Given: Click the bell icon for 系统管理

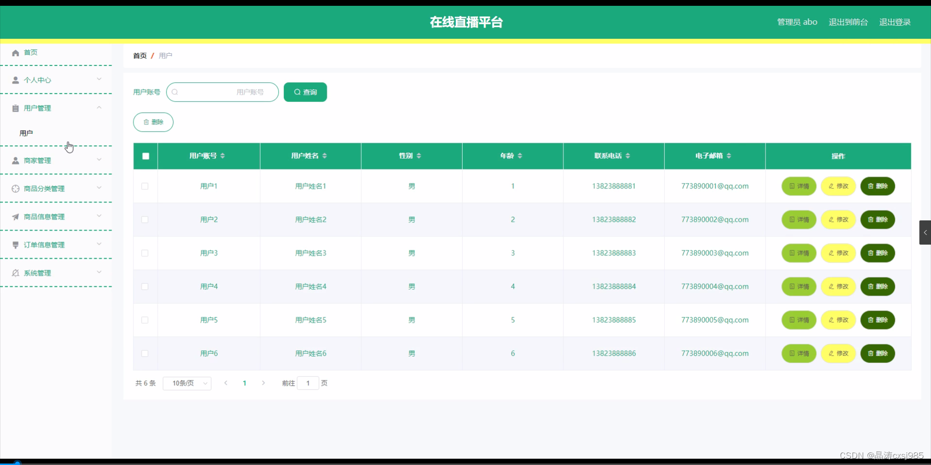Looking at the screenshot, I should (x=16, y=273).
